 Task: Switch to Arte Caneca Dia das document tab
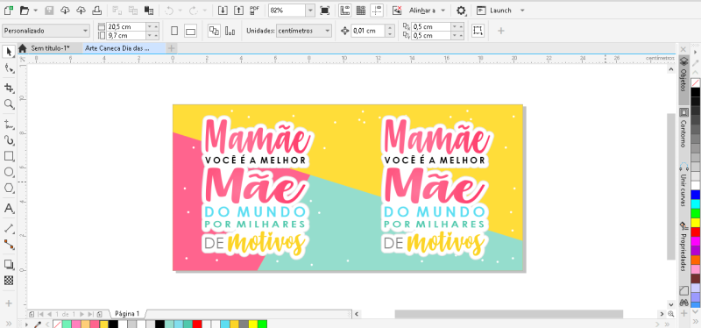pos(117,48)
